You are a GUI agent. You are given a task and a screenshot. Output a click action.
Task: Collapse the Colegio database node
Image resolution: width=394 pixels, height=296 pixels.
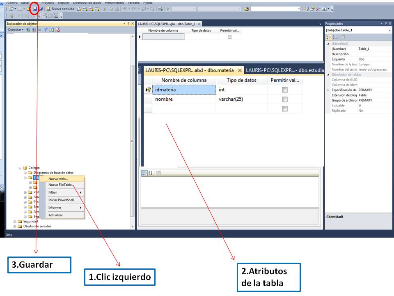point(19,168)
